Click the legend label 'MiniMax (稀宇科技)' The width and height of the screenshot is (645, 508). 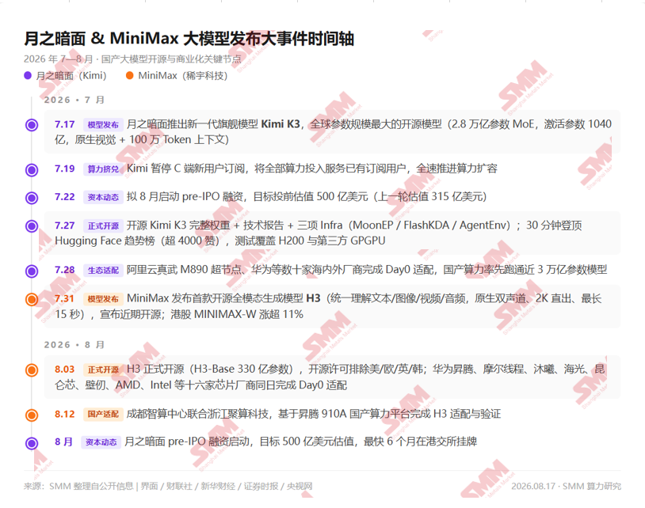(x=182, y=75)
